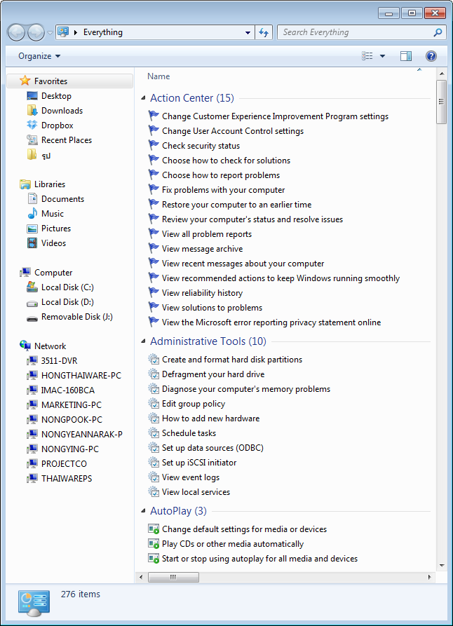Click the Desktop icon in Favorites
Screen dimensions: 453x626
[32, 96]
